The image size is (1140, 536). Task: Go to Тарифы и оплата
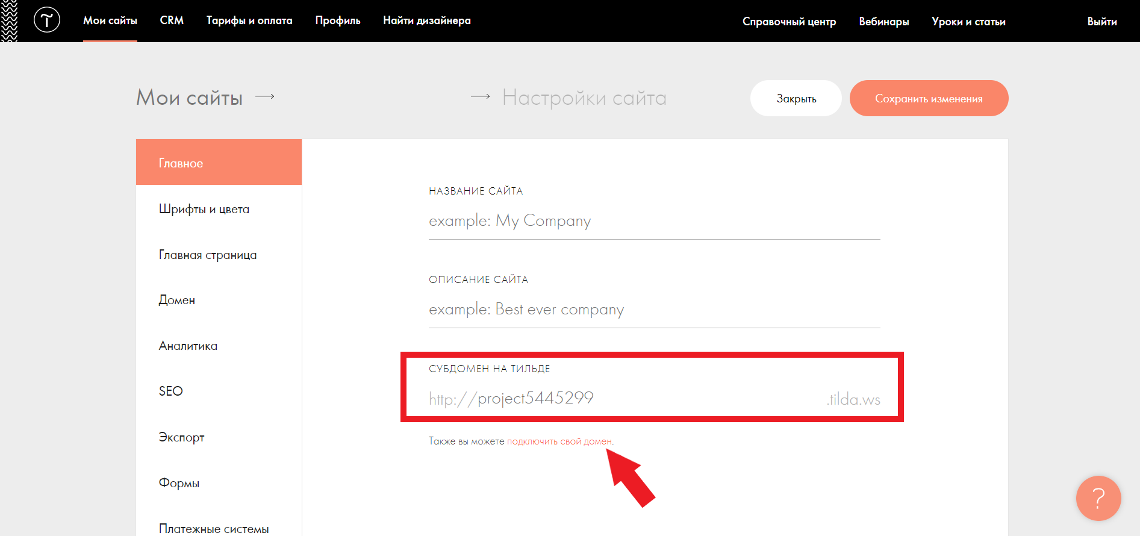[x=249, y=20]
